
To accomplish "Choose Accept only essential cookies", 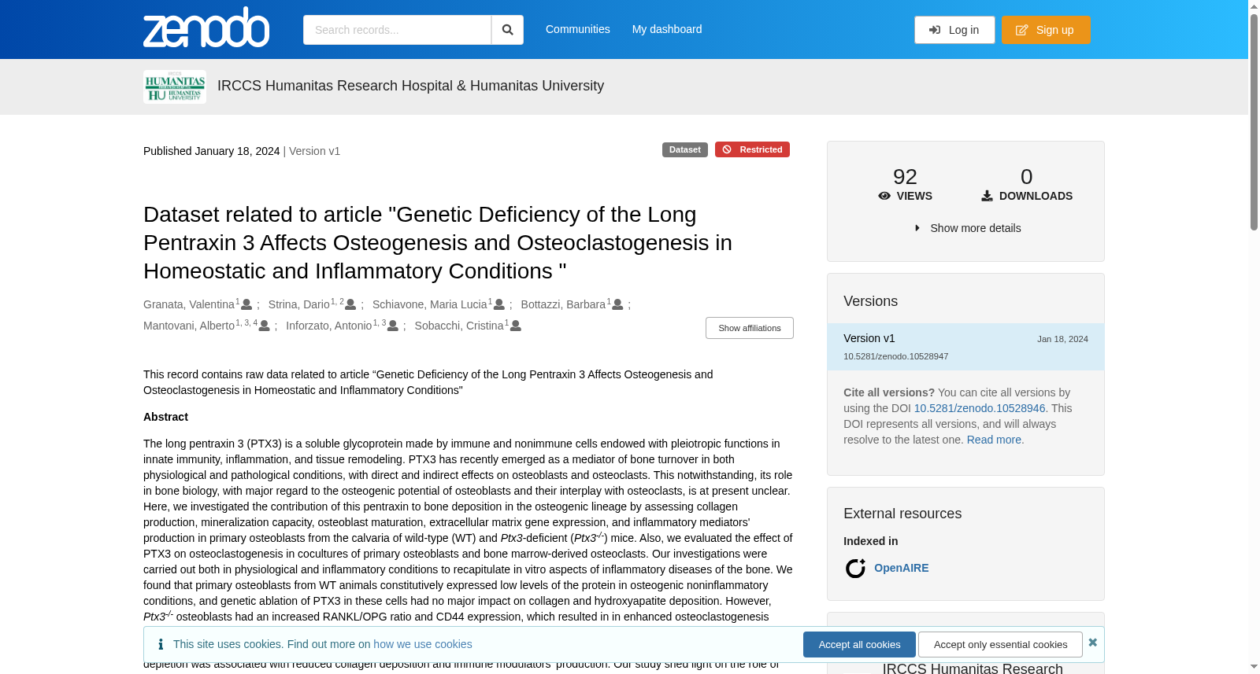I will click(1000, 644).
